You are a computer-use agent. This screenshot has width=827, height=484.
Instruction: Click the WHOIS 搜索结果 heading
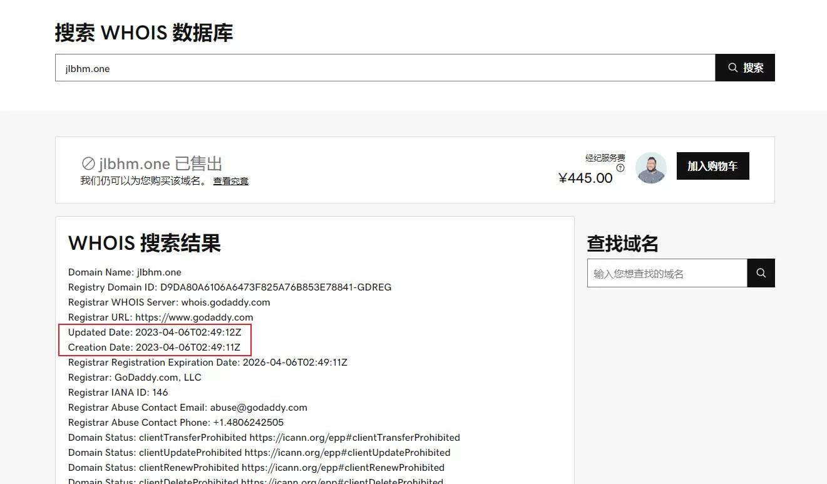coord(145,243)
